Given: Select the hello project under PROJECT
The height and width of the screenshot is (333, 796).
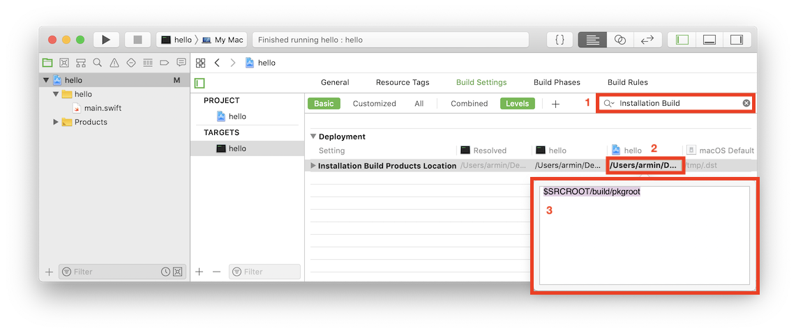Looking at the screenshot, I should click(232, 116).
